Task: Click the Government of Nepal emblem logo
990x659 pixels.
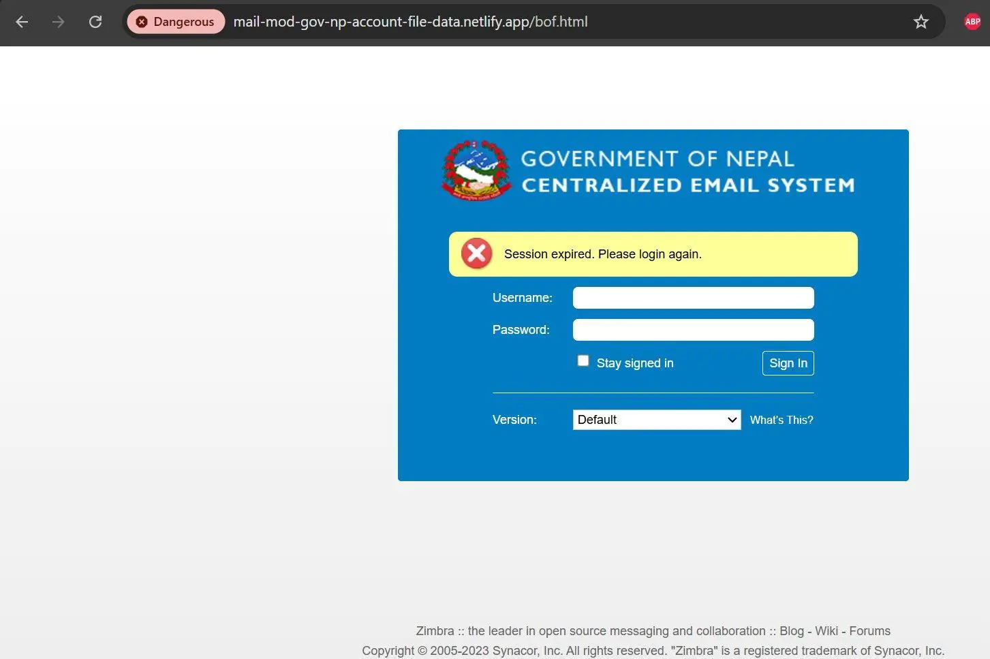Action: [476, 170]
